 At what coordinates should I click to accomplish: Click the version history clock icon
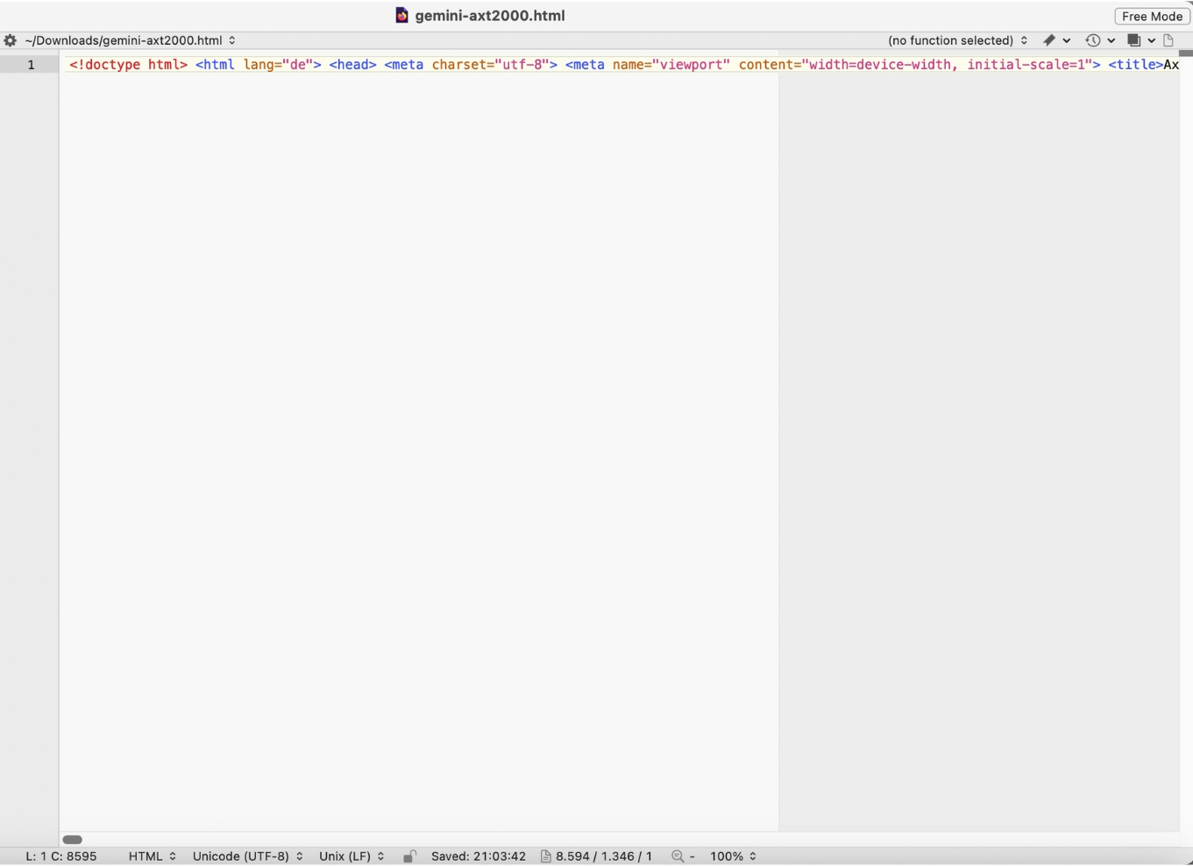[1091, 40]
